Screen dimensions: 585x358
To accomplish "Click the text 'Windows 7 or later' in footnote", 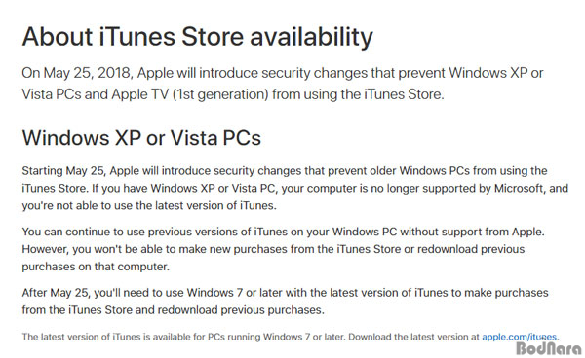I will click(x=304, y=338).
